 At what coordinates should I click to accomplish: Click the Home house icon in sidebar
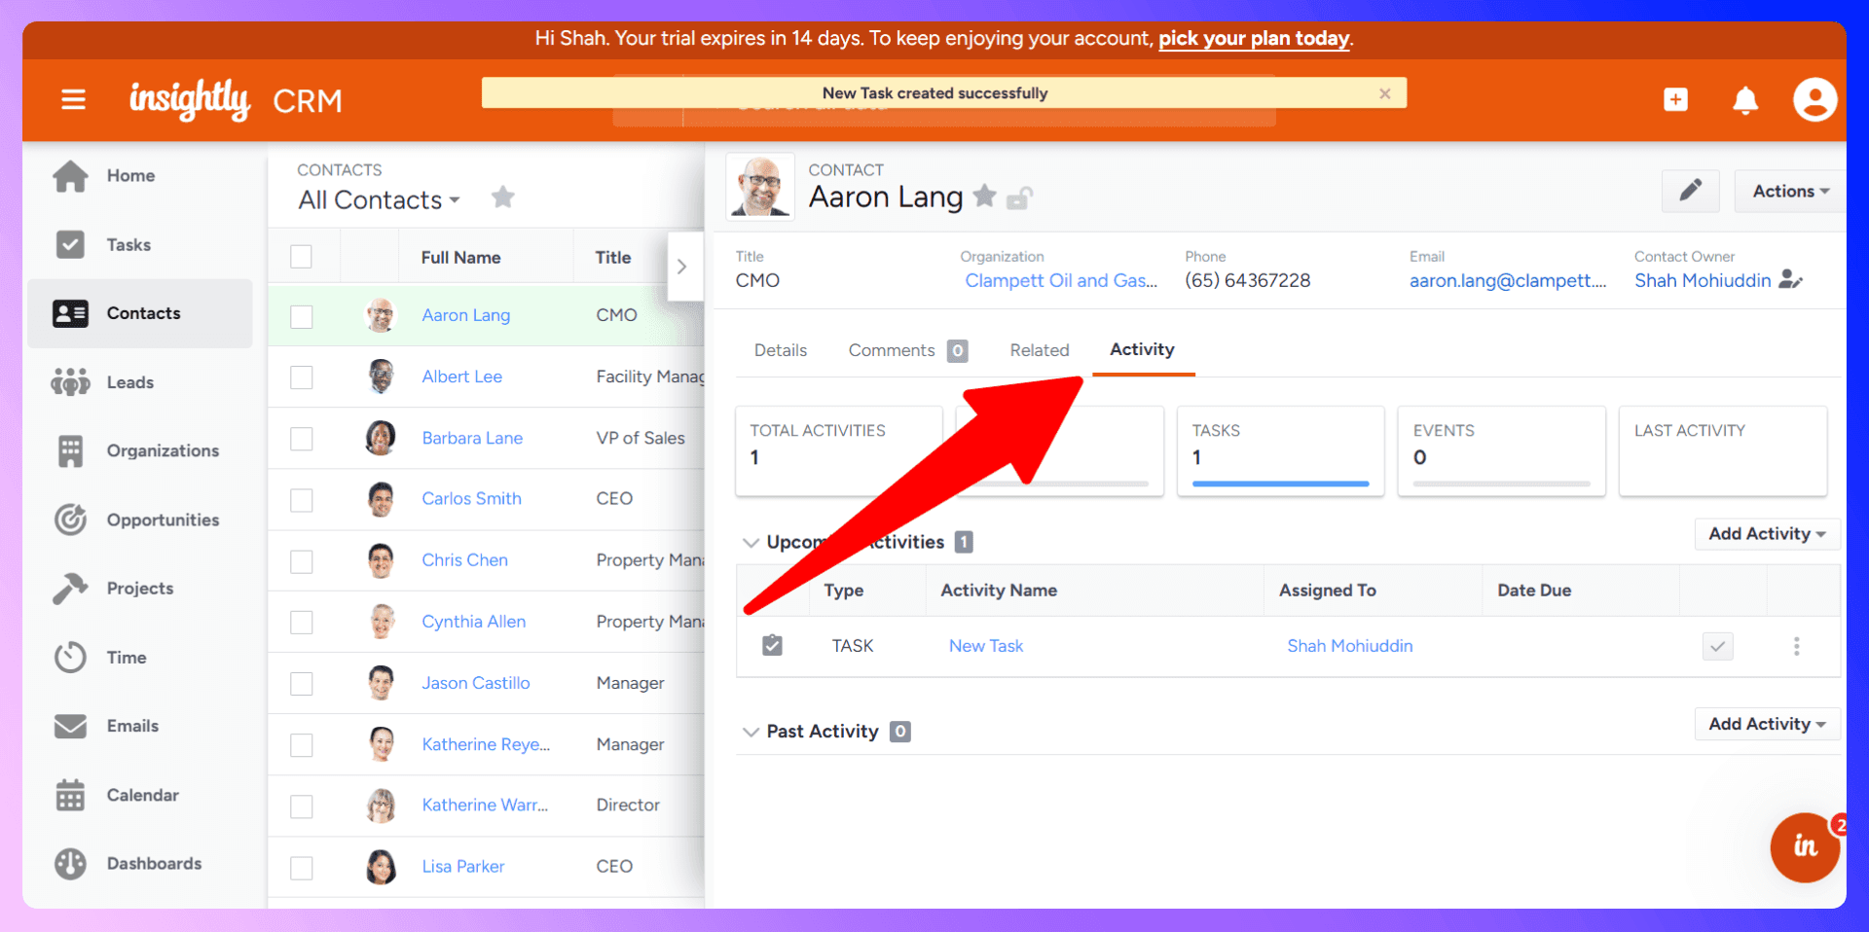click(x=70, y=176)
